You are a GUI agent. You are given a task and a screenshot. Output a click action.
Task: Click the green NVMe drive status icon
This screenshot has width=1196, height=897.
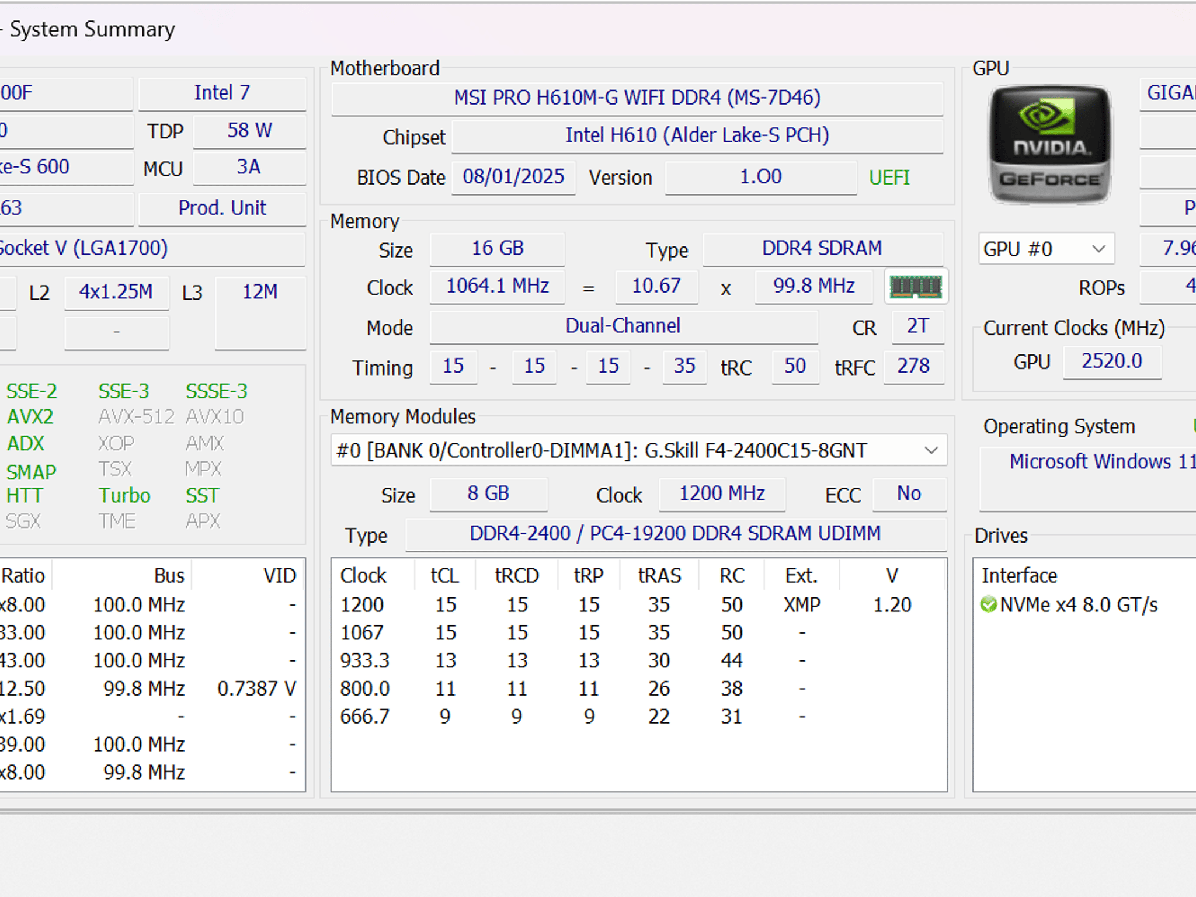[988, 604]
